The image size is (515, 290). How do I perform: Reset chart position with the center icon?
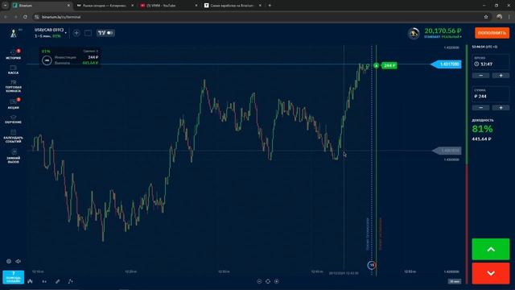268,281
